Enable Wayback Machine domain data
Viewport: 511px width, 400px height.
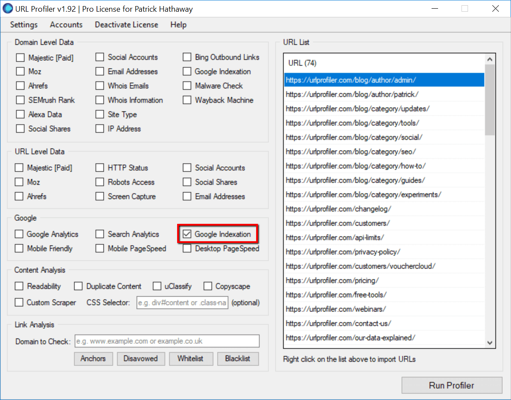coord(187,100)
